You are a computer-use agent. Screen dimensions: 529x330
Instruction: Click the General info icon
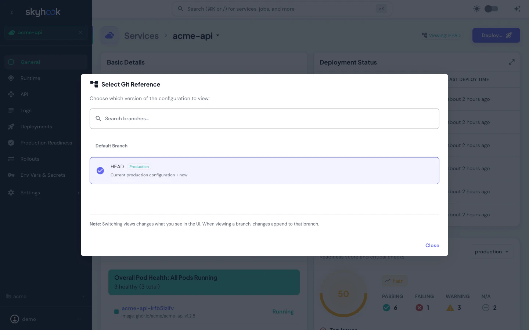(11, 62)
